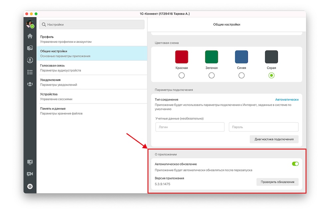330x212 pixels.
Task: Select the Красная color scheme radio button
Action: (x=182, y=76)
